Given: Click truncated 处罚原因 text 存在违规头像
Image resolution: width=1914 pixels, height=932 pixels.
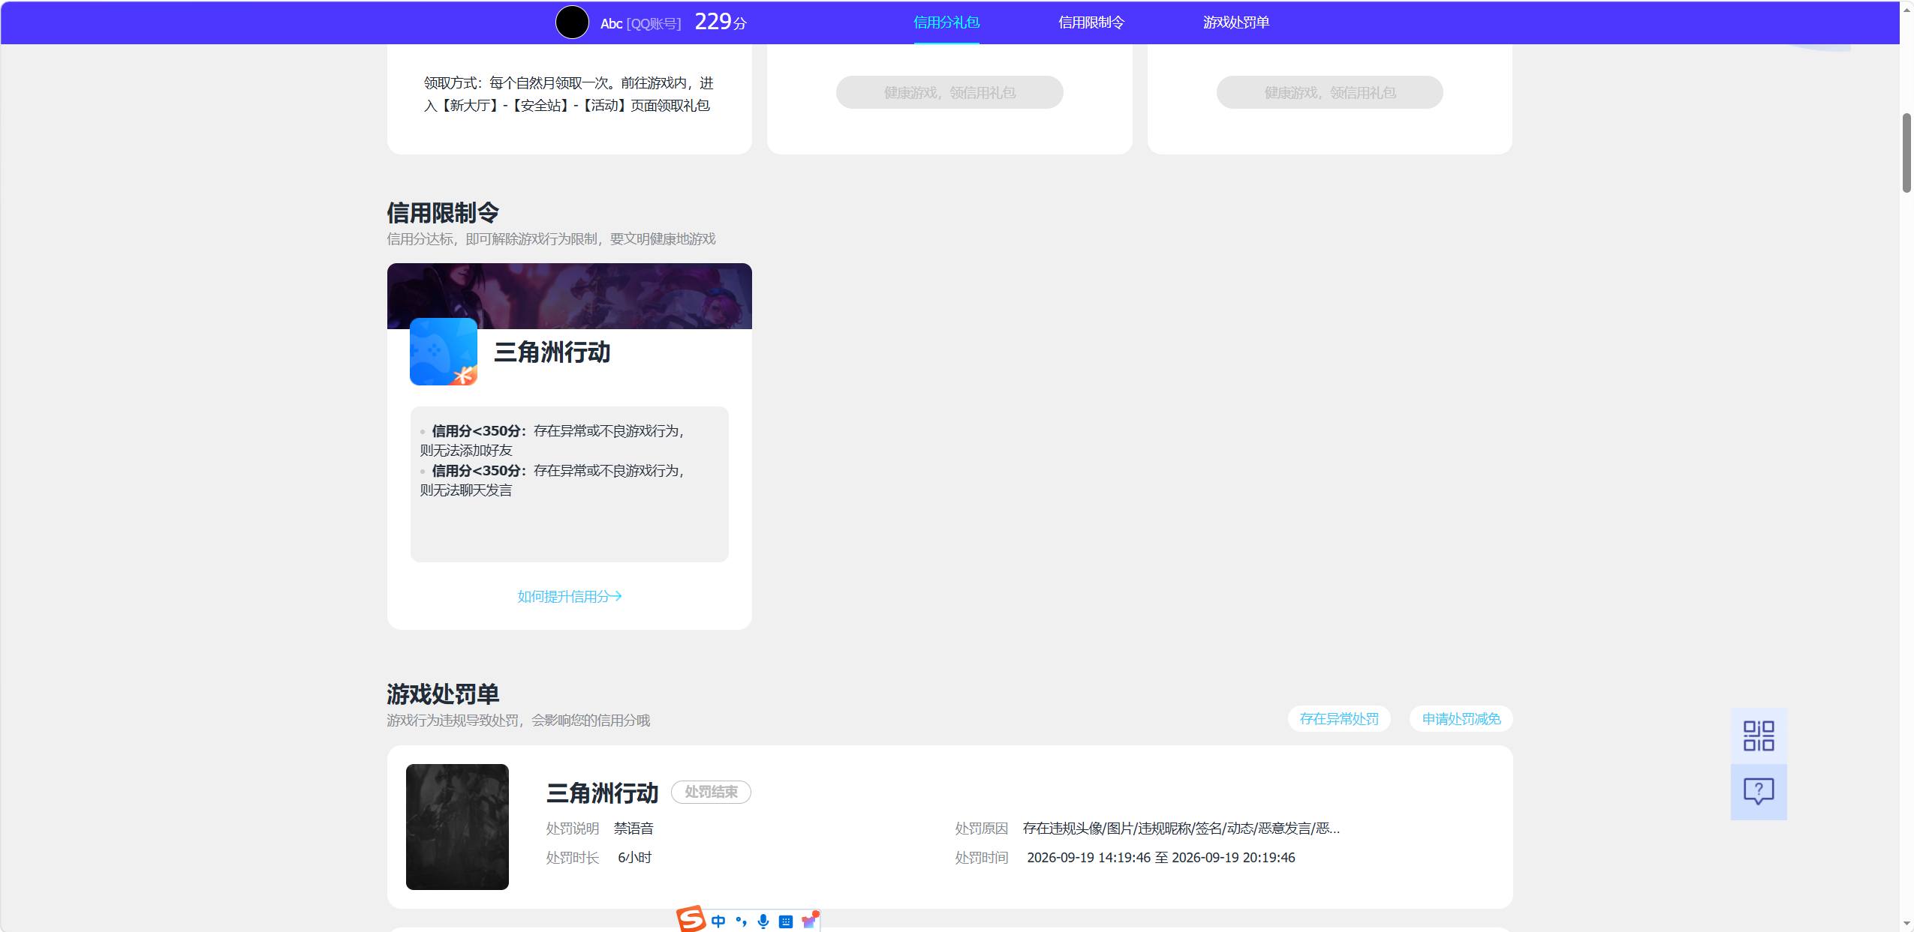Looking at the screenshot, I should (1181, 829).
